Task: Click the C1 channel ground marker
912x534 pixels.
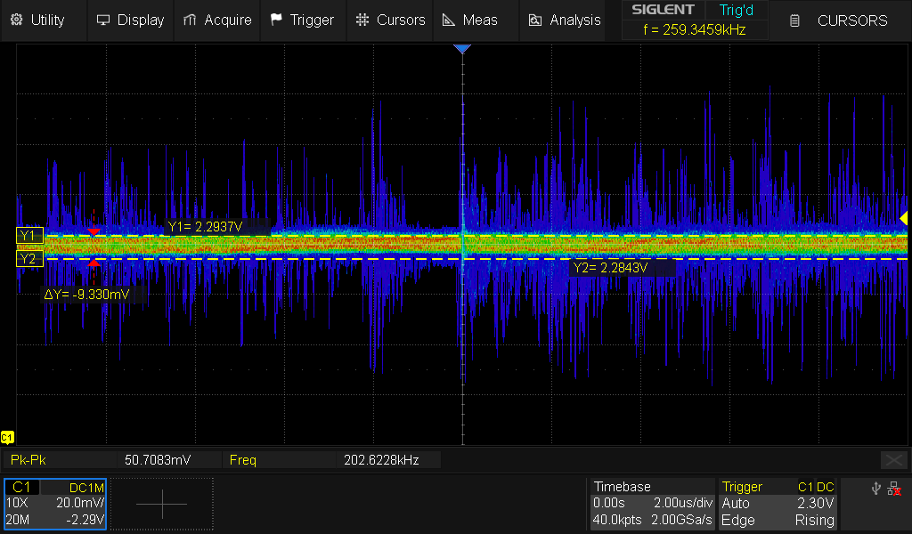Action: click(x=7, y=437)
